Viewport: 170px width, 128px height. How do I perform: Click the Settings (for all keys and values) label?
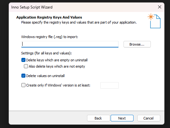47,53
